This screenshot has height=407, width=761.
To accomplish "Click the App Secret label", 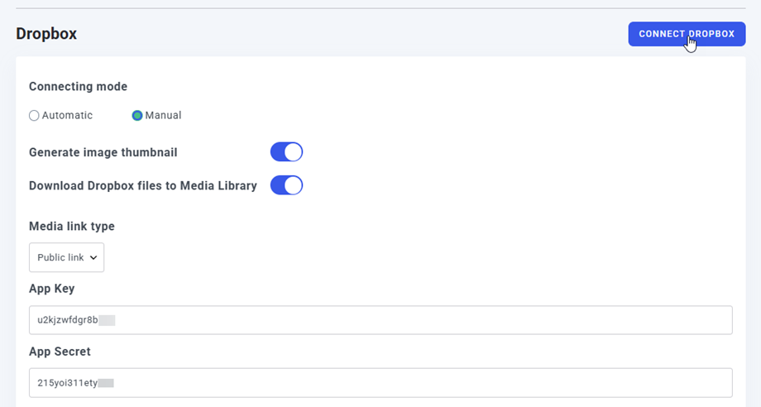I will click(60, 352).
